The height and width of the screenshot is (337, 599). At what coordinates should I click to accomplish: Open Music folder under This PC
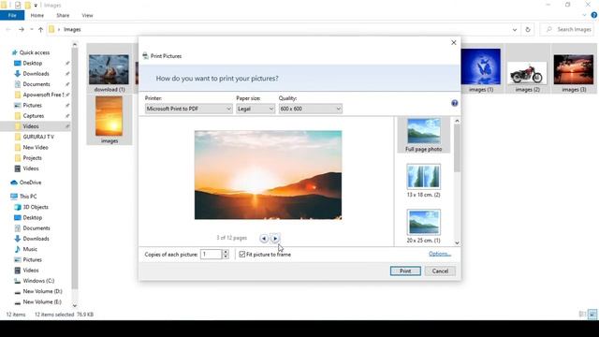click(x=30, y=249)
